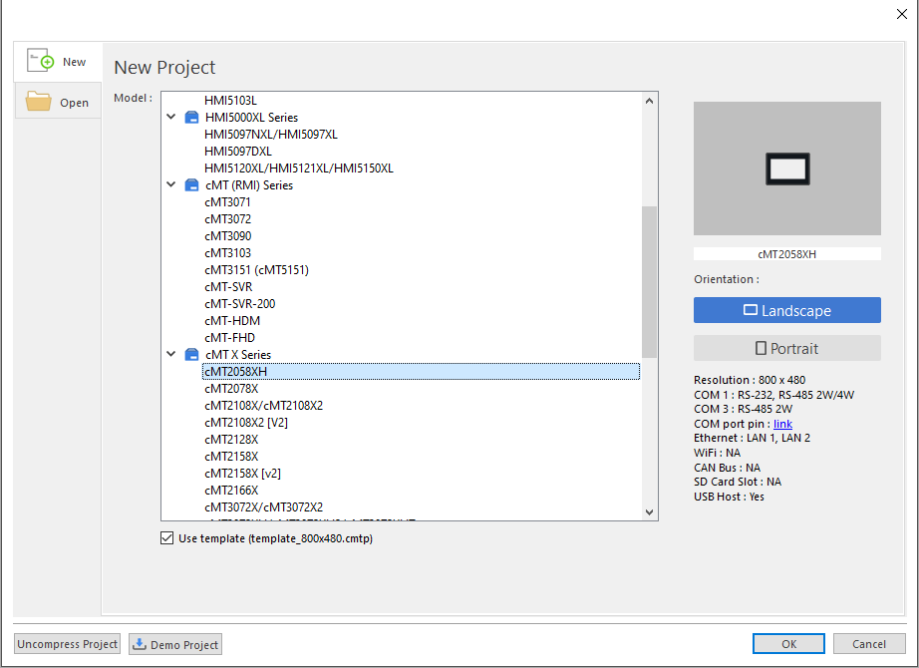
Task: Select model cMT3151 (cMT5151)
Action: coord(256,270)
